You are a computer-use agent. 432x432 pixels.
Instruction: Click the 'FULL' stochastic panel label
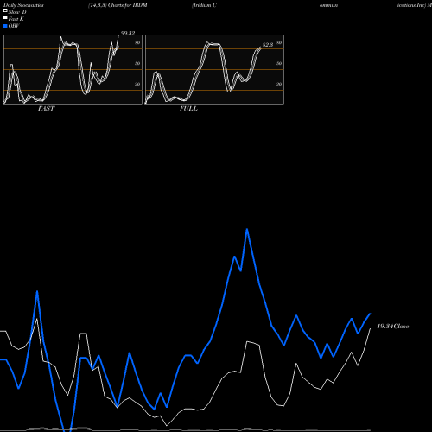tap(188, 109)
